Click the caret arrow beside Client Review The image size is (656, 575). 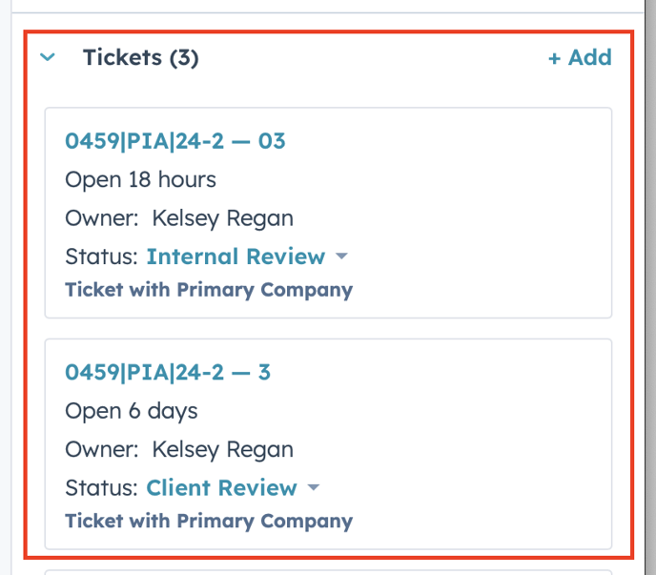(x=314, y=488)
